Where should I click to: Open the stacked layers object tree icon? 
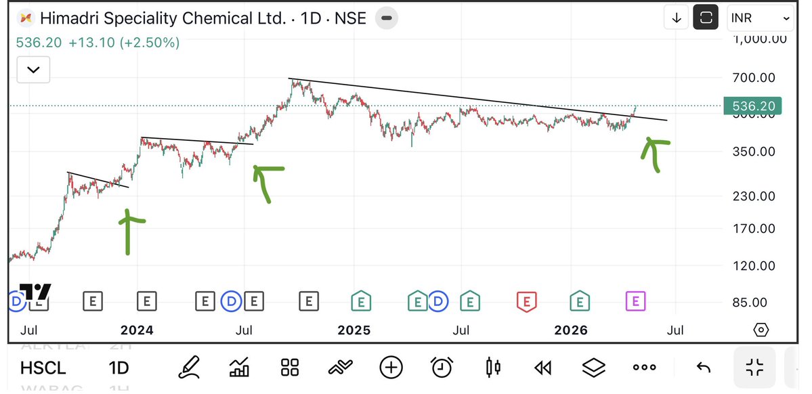click(593, 368)
